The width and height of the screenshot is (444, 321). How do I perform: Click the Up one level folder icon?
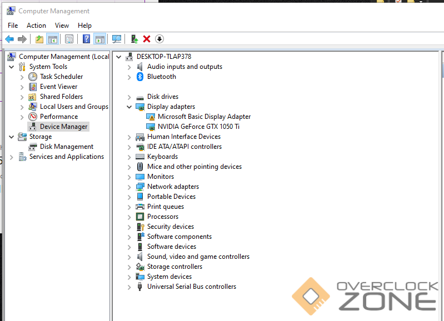[x=39, y=39]
